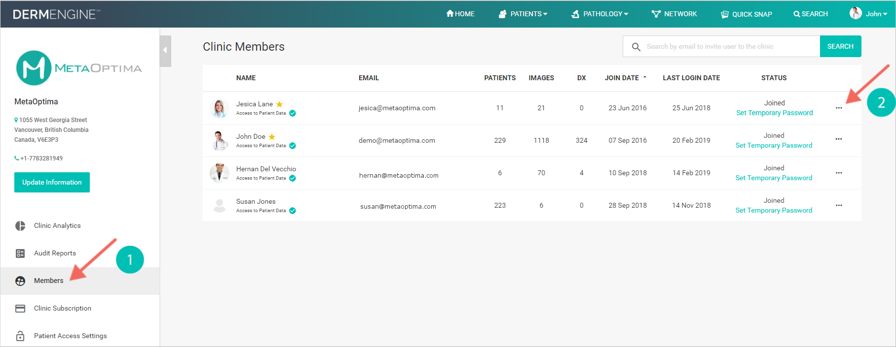Click the magnifier icon in invite search box

point(636,47)
